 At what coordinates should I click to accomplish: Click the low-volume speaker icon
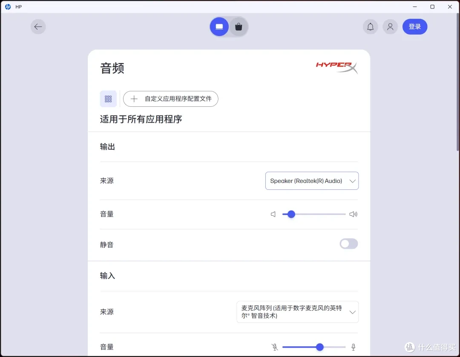point(273,214)
